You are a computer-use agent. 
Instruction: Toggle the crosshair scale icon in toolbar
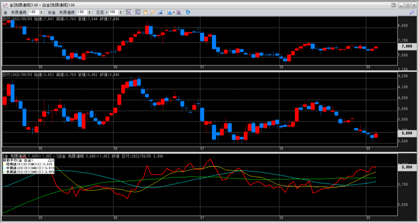(128, 12)
